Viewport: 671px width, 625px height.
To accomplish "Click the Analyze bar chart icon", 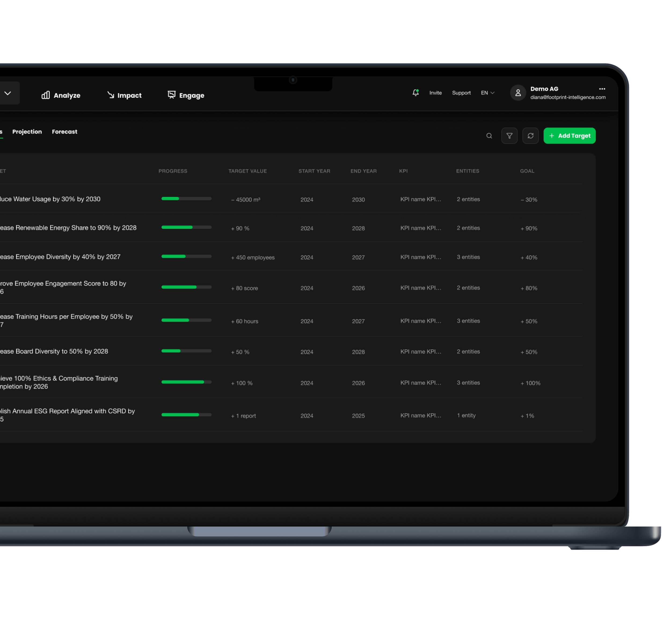I will pos(46,95).
